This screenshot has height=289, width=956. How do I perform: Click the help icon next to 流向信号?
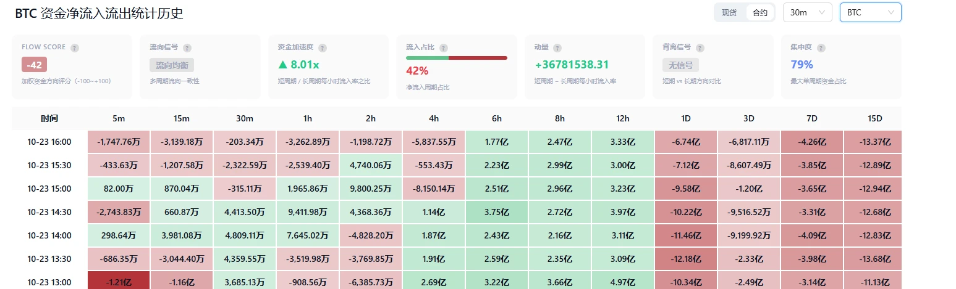point(187,47)
